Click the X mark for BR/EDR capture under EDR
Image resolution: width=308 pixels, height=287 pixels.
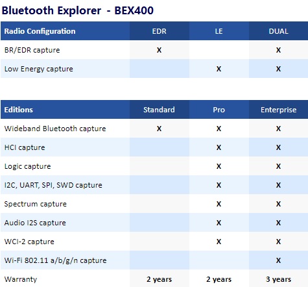click(159, 50)
